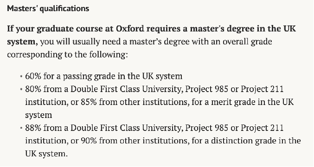
Task: Click "Project 985" in the 80% bullet
Action: [206, 89]
